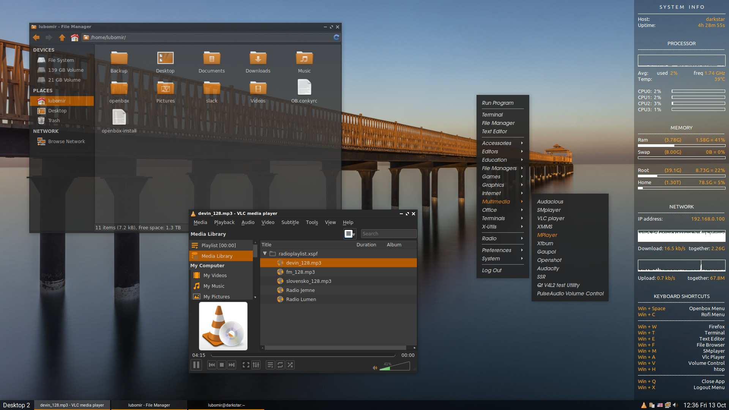
Task: Adjust the VLC volume slider
Action: pyautogui.click(x=394, y=366)
